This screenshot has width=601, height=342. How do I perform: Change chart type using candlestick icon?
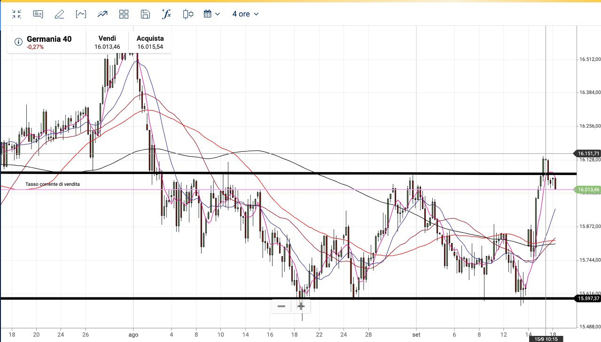pyautogui.click(x=188, y=14)
